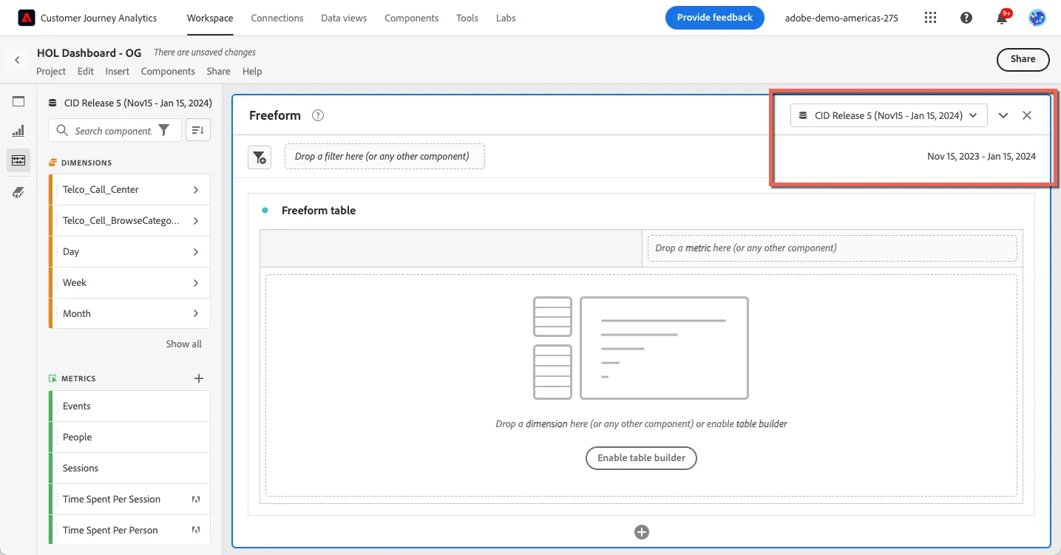Open the Edit menu

coord(86,71)
